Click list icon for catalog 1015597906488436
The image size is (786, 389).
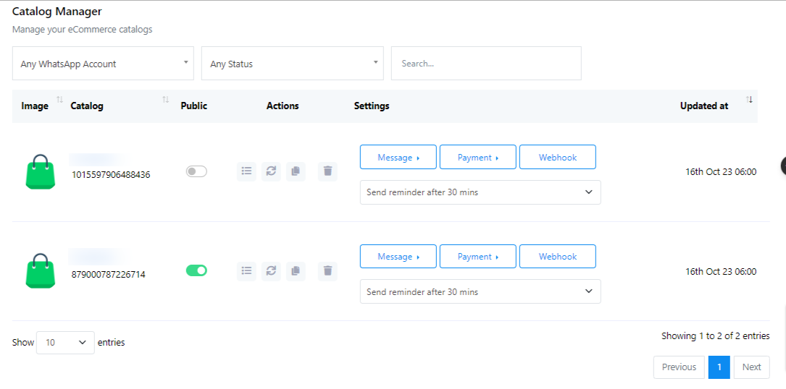246,171
